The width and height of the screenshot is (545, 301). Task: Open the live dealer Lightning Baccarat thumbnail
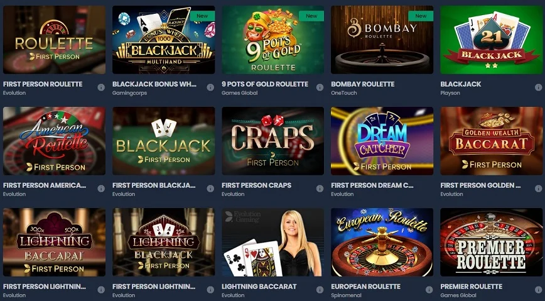(273, 242)
